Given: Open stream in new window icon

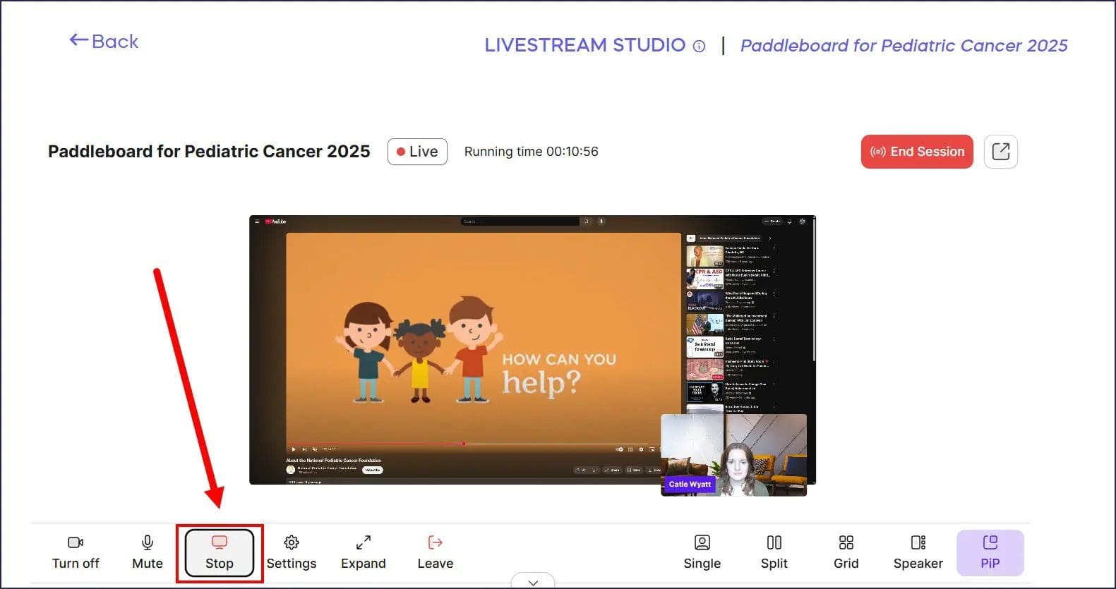Looking at the screenshot, I should 1000,152.
